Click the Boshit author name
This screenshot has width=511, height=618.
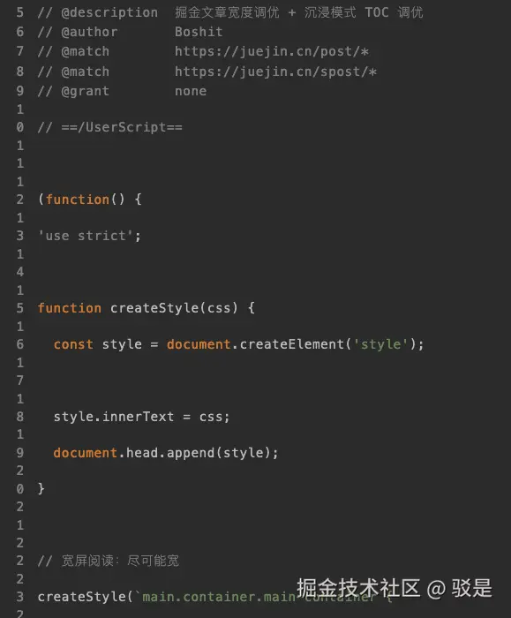199,32
